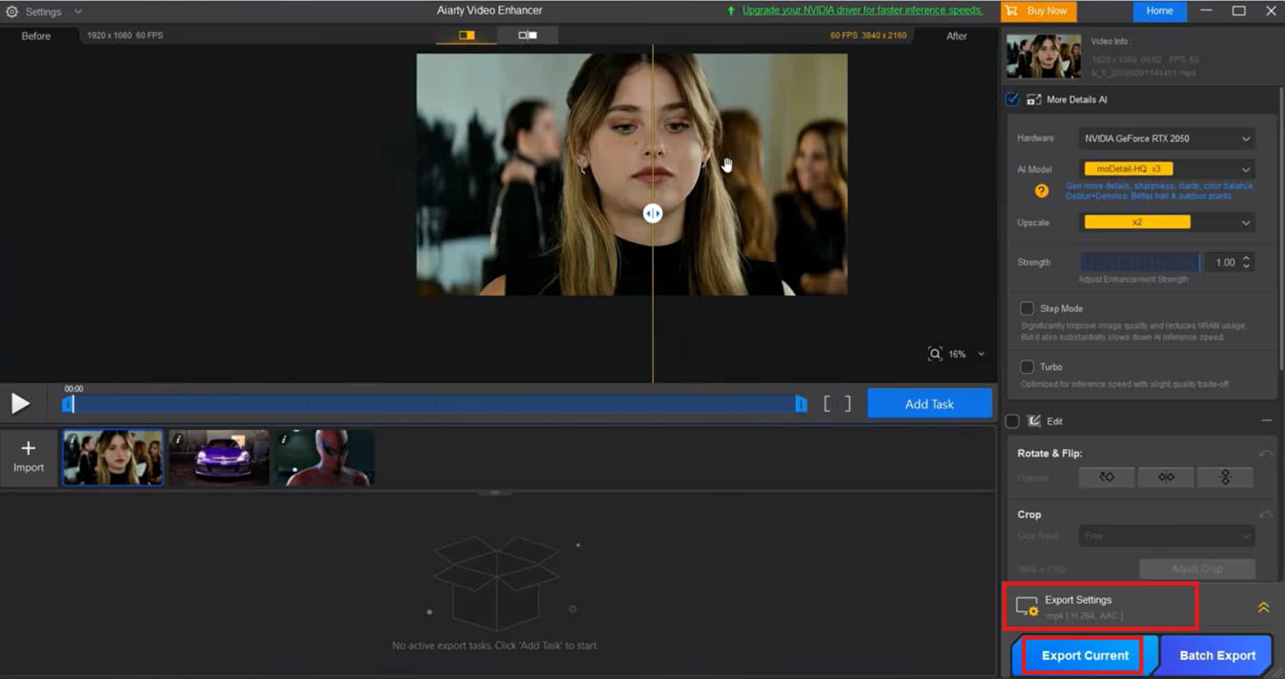Select the woman portrait video thumbnail
Screen dimensions: 1285x679
click(x=113, y=458)
